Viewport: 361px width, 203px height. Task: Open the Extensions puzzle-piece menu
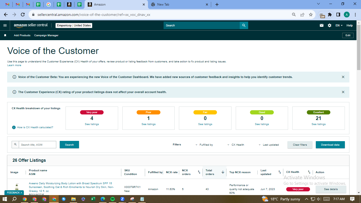[330, 15]
